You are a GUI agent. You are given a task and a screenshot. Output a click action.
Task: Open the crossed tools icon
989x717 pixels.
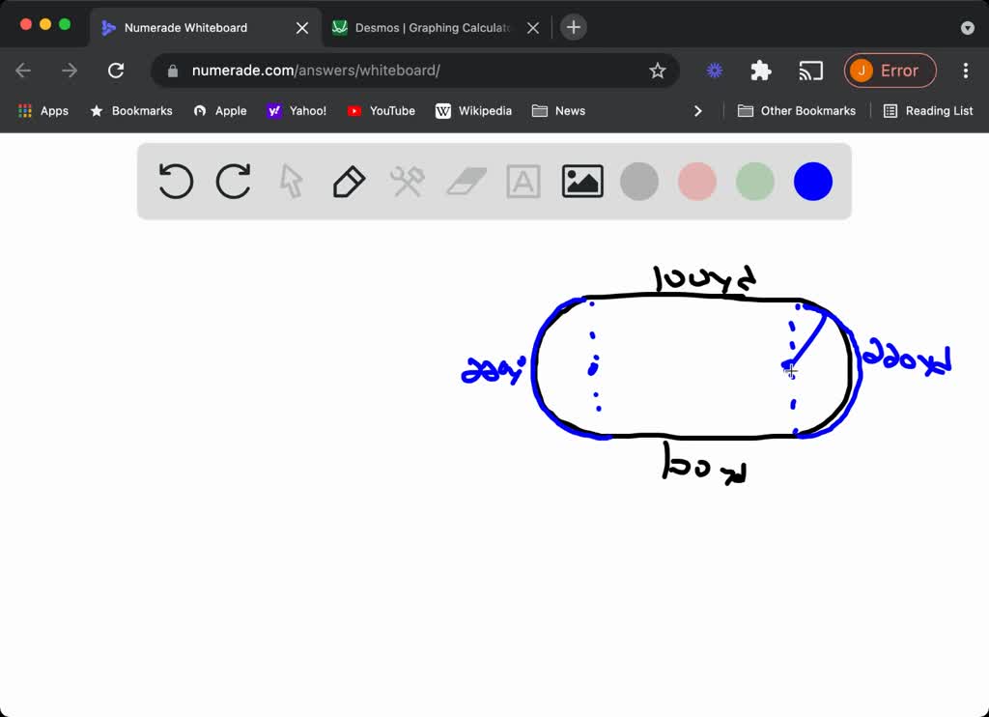tap(407, 182)
